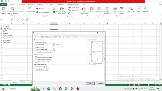The image size is (162, 91).
Task: Switch to the Граница tab in the dialog
Action: pos(62,37)
